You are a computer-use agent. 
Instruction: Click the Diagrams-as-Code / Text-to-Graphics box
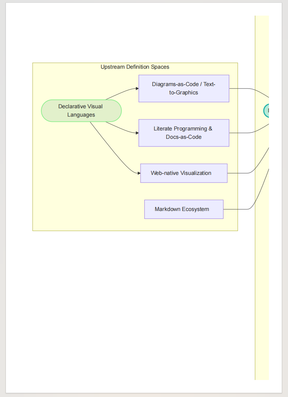pyautogui.click(x=184, y=88)
